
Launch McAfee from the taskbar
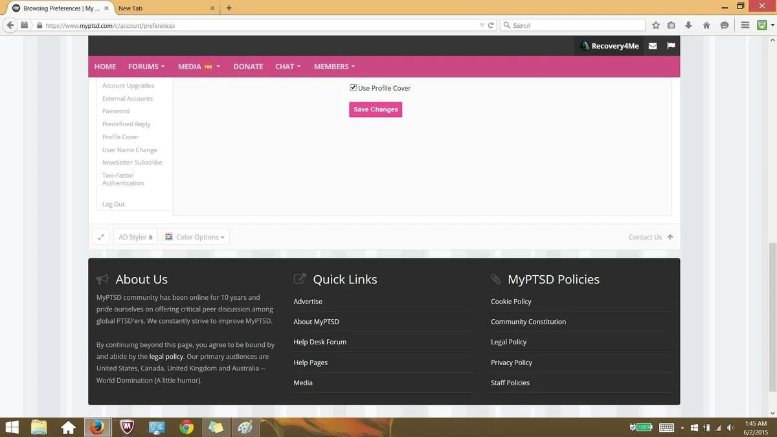coord(128,427)
